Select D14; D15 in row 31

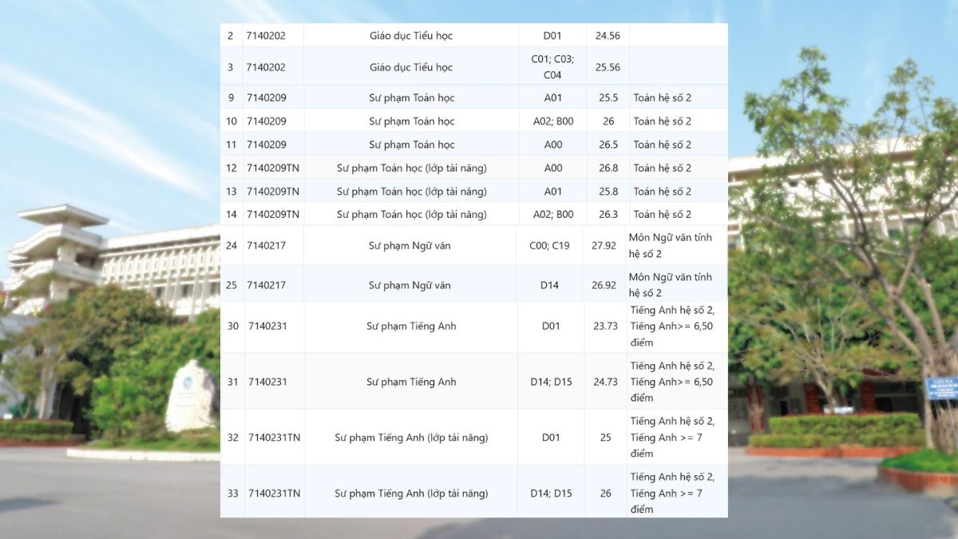tap(551, 382)
